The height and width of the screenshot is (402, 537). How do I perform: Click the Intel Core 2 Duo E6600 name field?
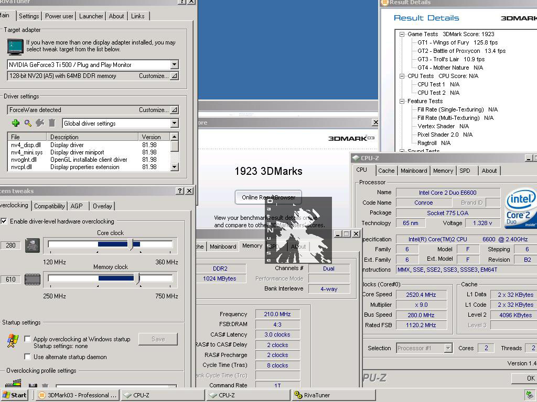448,193
